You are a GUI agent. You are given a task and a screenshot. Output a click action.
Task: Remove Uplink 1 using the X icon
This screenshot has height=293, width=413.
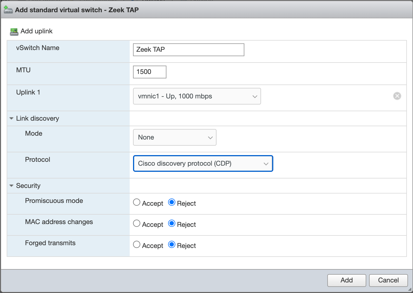click(x=397, y=96)
